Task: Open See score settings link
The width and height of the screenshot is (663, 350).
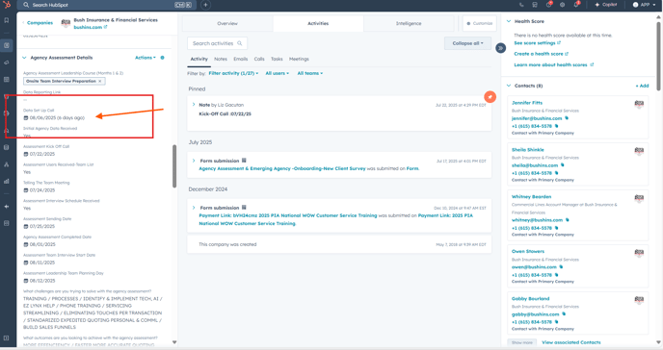Action: [x=537, y=43]
